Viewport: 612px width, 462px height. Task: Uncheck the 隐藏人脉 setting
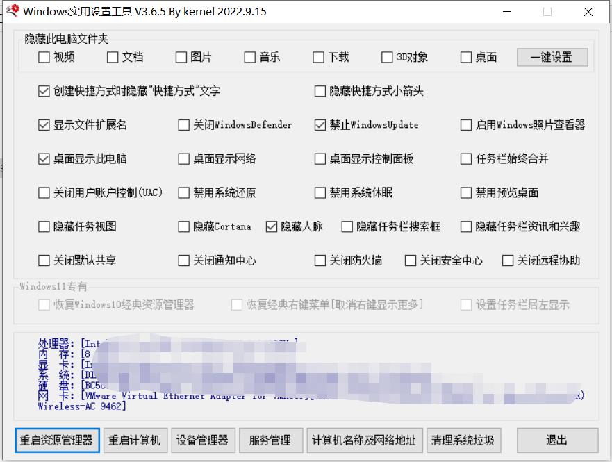point(270,226)
